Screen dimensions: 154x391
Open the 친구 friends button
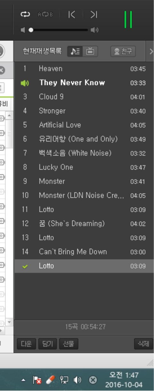pyautogui.click(x=123, y=51)
